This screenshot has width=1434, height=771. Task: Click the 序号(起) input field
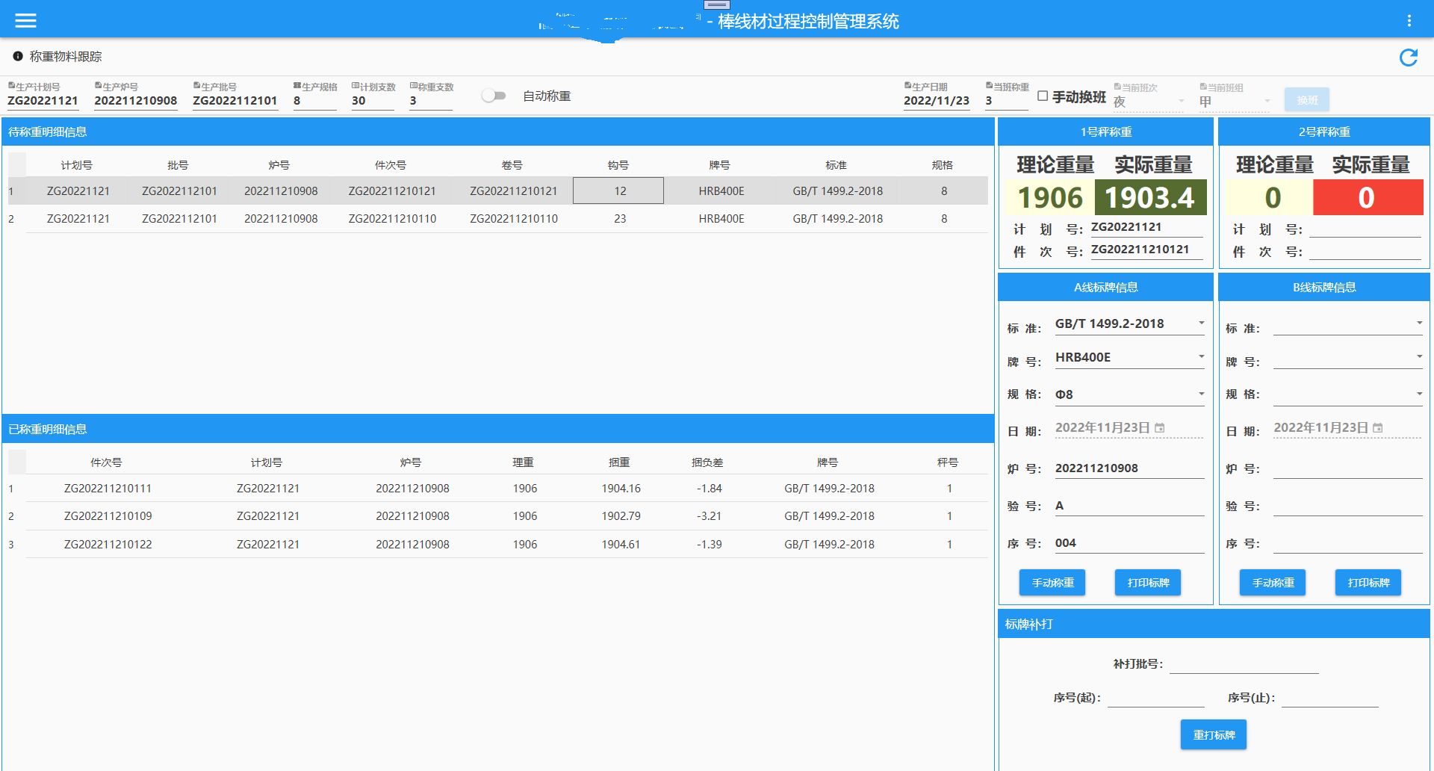point(1156,698)
